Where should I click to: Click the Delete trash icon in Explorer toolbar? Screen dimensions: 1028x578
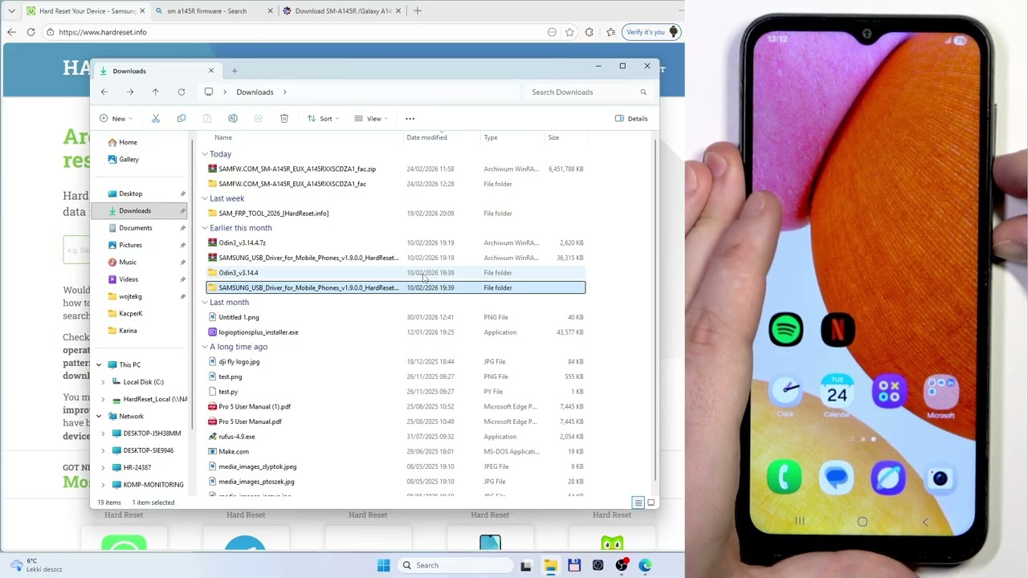[284, 119]
